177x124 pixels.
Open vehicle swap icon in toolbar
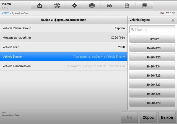click(x=57, y=6)
